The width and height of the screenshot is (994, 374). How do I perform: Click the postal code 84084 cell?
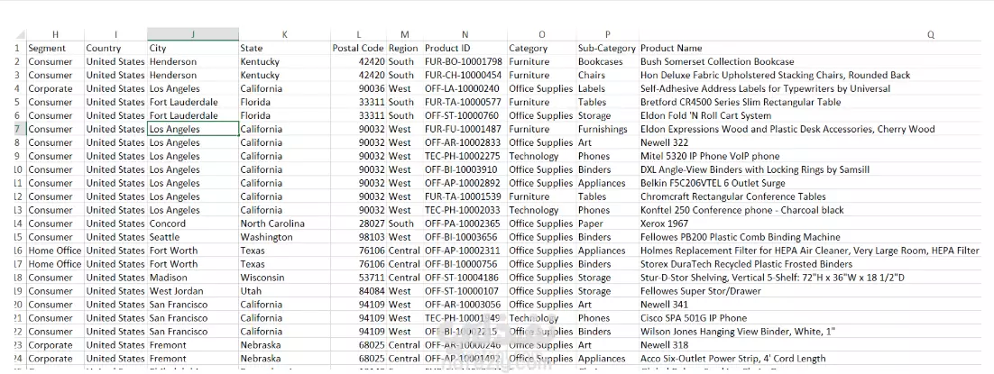click(x=358, y=291)
